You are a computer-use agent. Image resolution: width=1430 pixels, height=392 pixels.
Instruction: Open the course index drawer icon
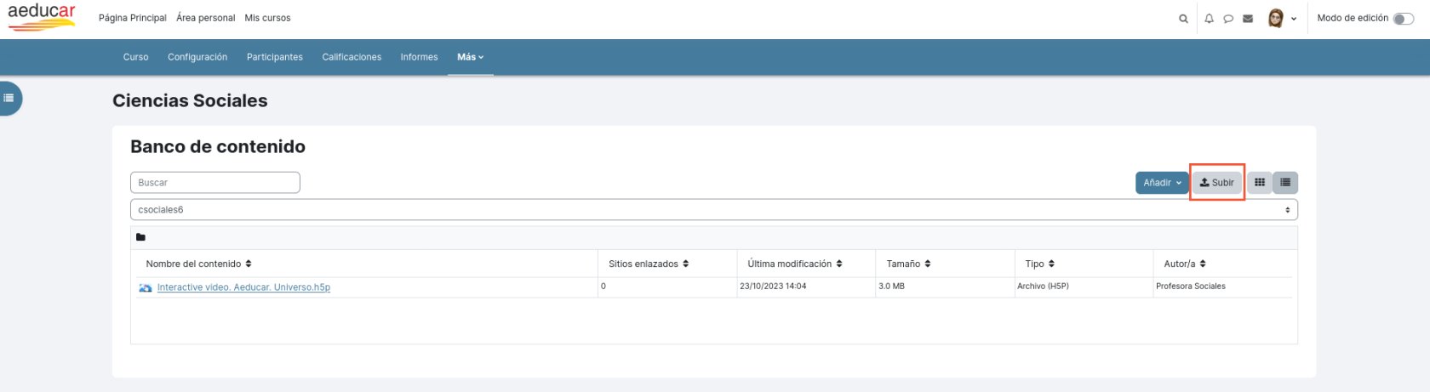coord(9,98)
